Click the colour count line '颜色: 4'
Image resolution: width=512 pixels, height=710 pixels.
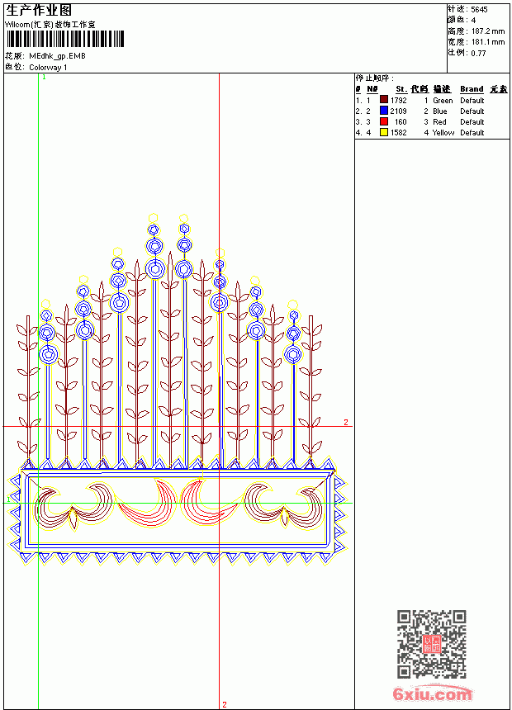point(462,21)
